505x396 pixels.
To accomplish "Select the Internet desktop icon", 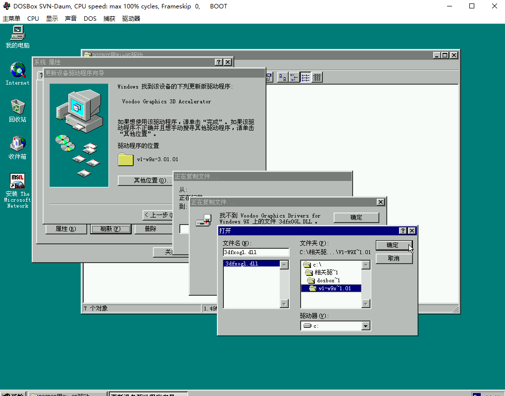I will click(17, 74).
